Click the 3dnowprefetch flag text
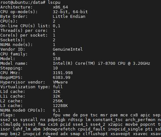This screenshot has width=161, height=137. tap(59, 129)
